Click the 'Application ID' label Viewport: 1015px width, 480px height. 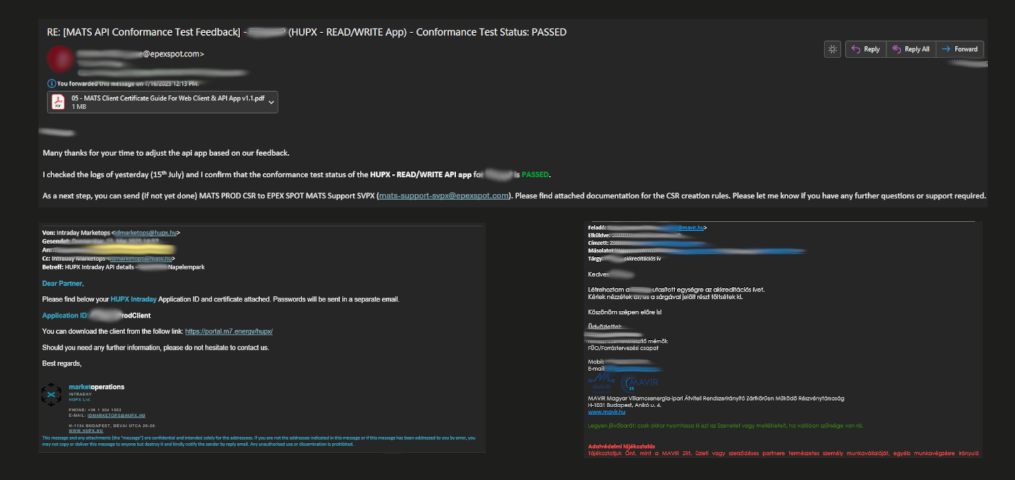point(64,315)
